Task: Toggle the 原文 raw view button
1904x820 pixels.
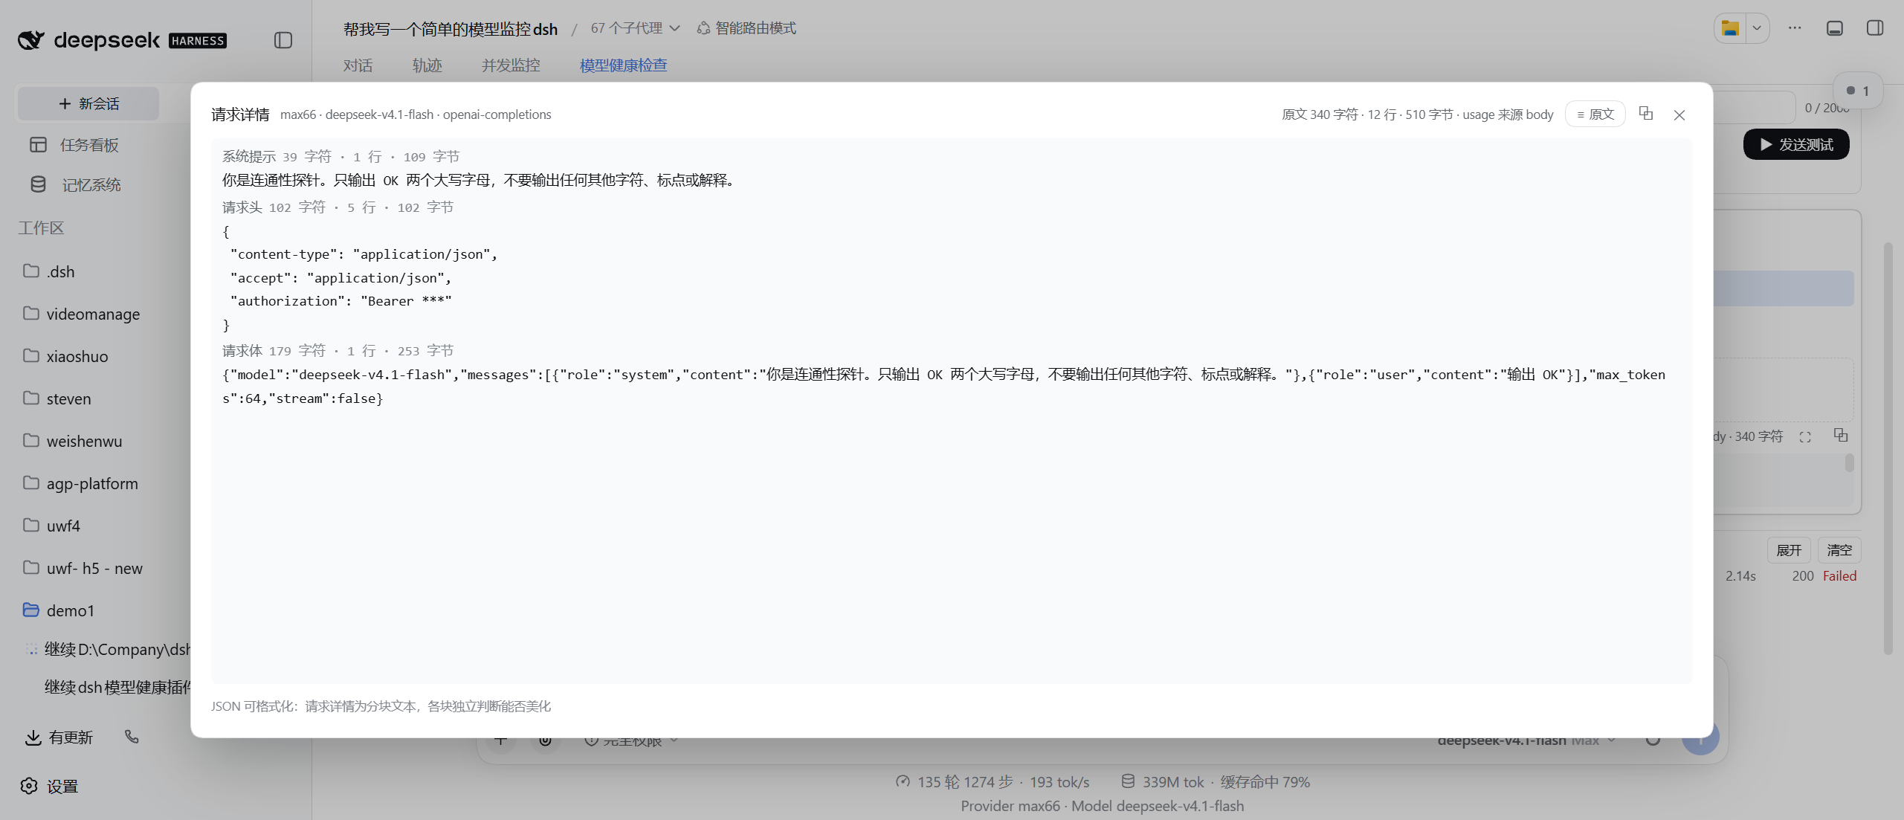Action: pos(1595,114)
